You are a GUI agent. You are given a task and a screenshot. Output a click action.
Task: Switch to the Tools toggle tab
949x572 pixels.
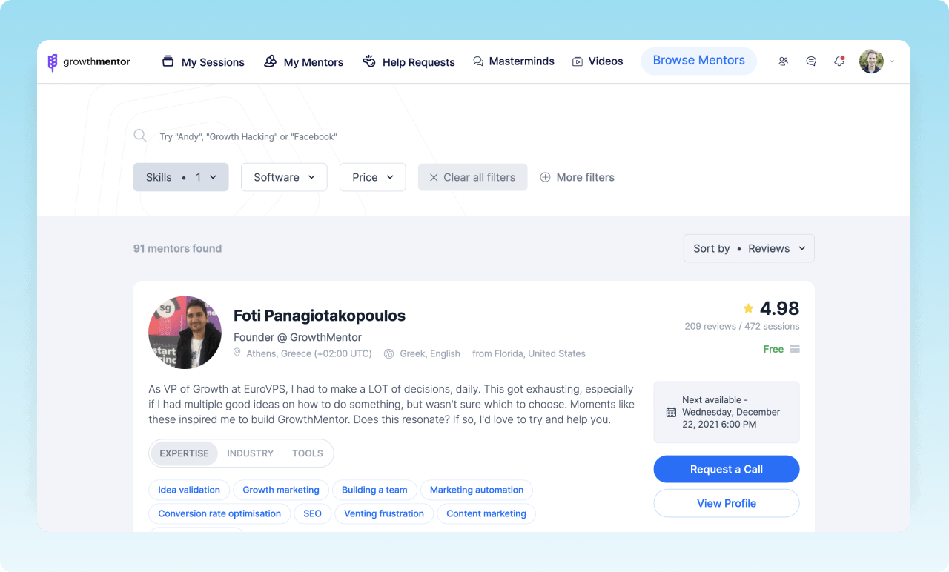308,453
